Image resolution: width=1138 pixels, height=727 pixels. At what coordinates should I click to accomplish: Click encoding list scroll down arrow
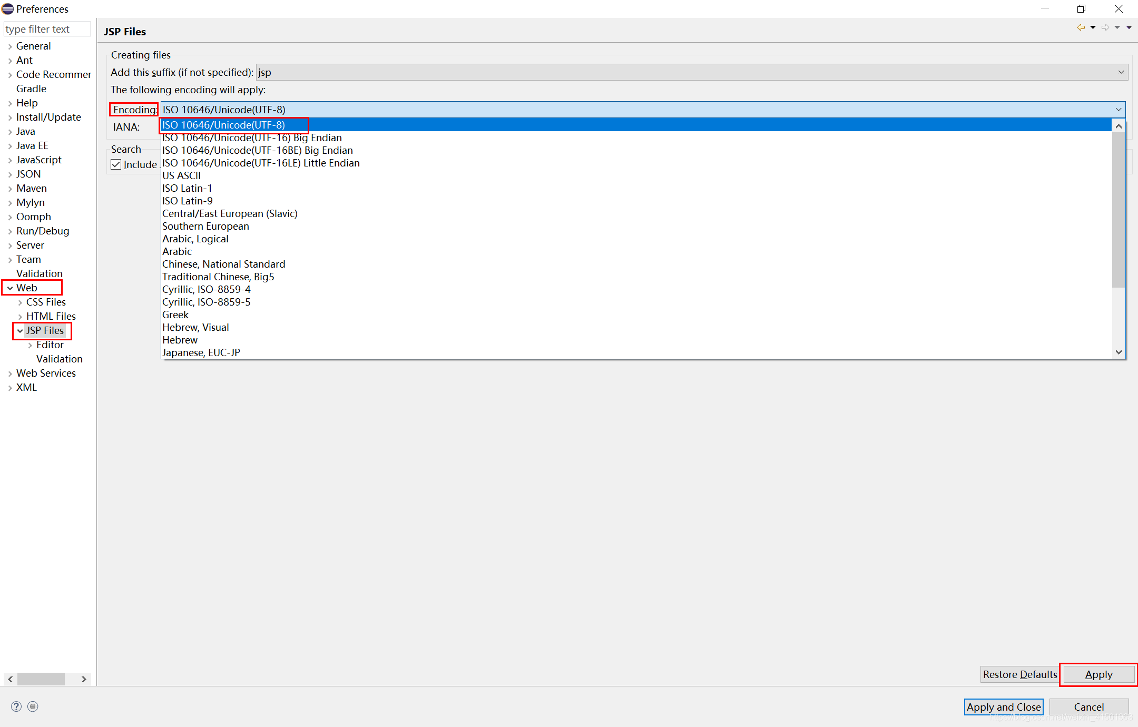tap(1119, 352)
